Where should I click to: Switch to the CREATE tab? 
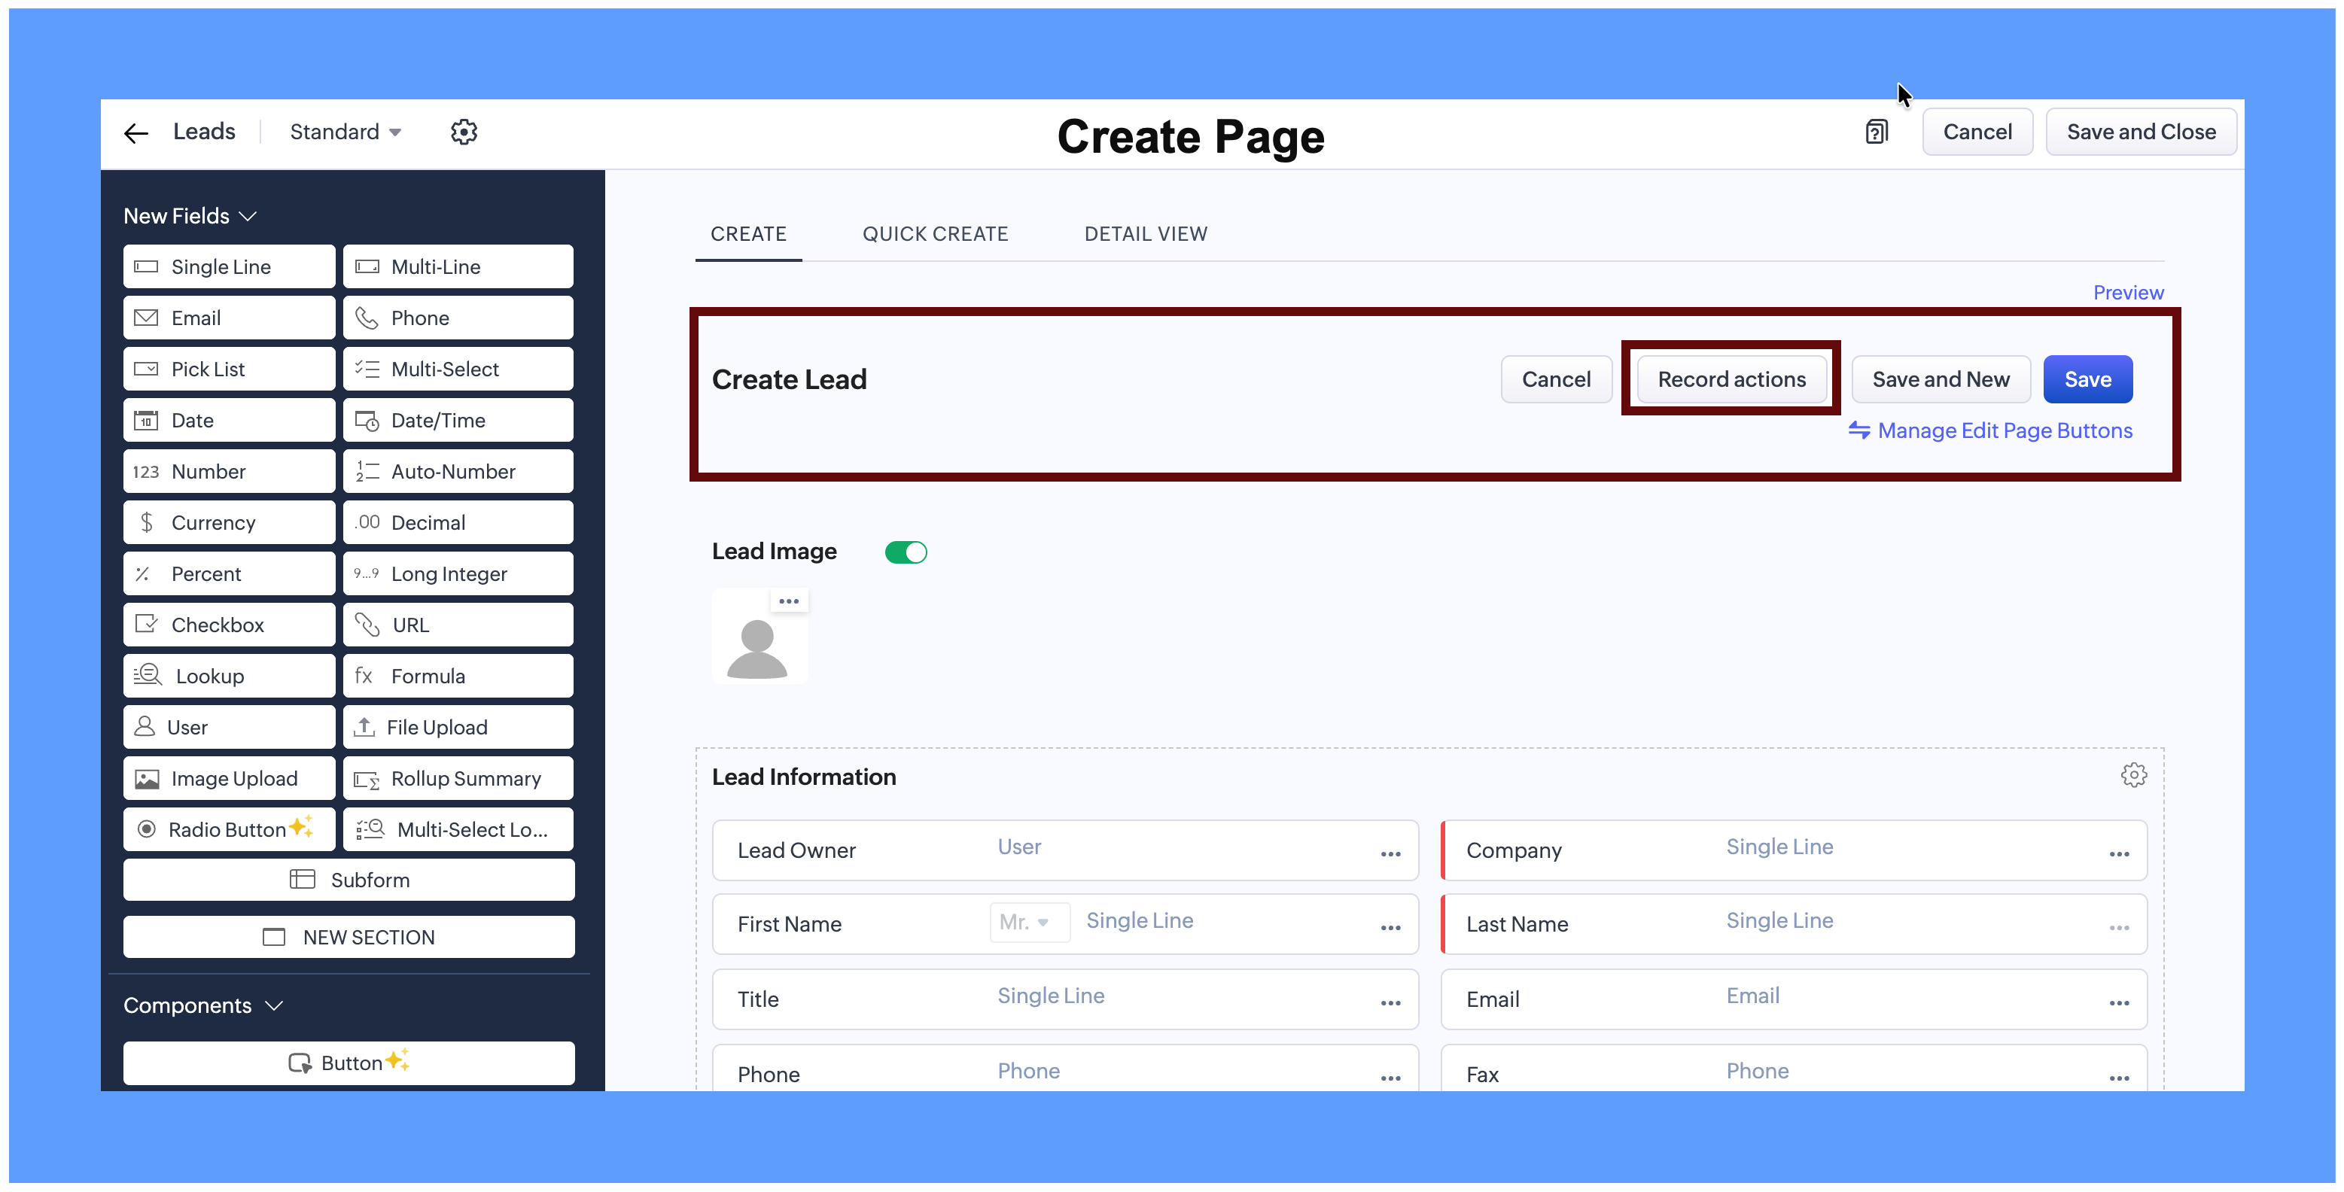[748, 234]
